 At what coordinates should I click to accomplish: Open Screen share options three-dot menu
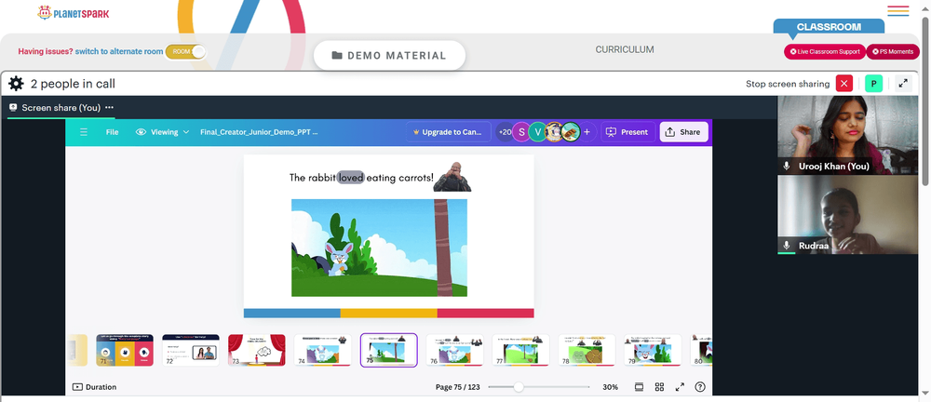[x=109, y=107]
